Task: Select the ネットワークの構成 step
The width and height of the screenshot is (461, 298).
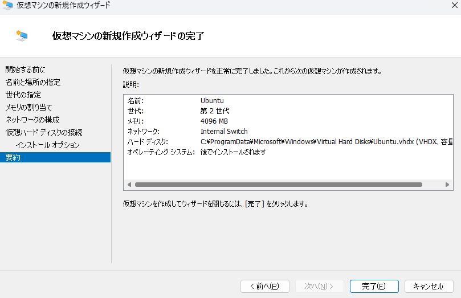Action: tap(32, 120)
